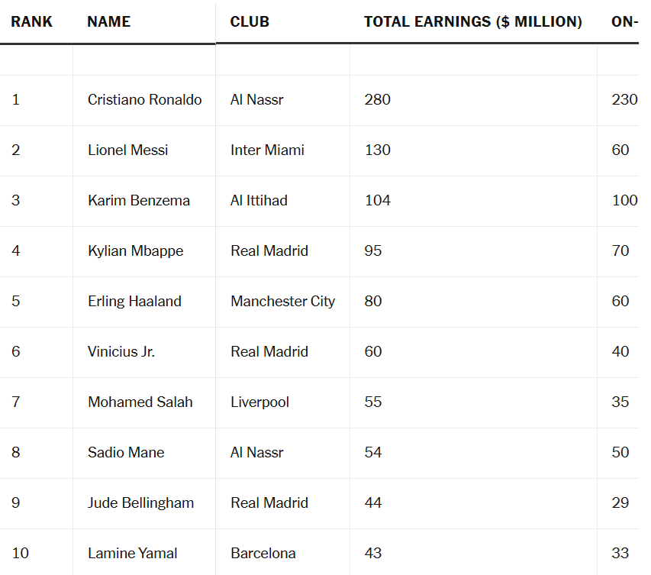Click on Erling Haaland's name
The image size is (651, 575).
click(134, 302)
